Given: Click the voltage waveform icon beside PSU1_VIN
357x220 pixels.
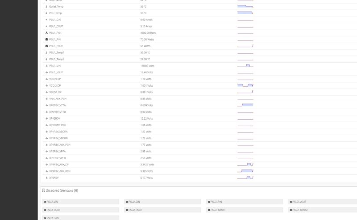Looking at the screenshot, I should 46,66.
